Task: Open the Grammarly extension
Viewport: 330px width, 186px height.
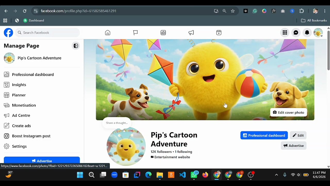Action: point(255,11)
